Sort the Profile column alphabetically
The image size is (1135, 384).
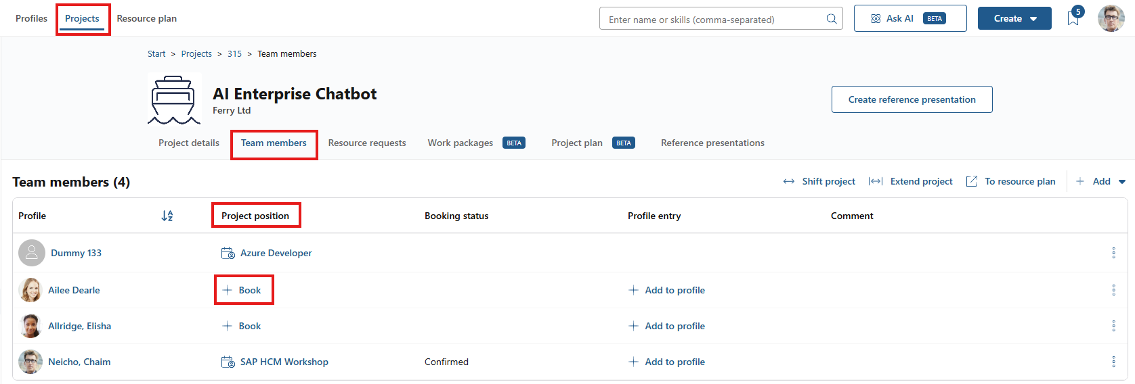click(167, 216)
